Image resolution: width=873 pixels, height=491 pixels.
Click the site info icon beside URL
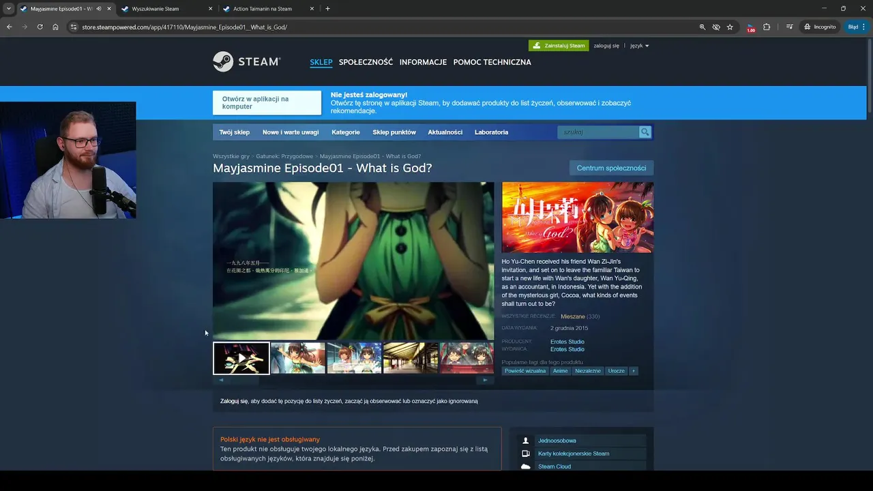pyautogui.click(x=74, y=27)
